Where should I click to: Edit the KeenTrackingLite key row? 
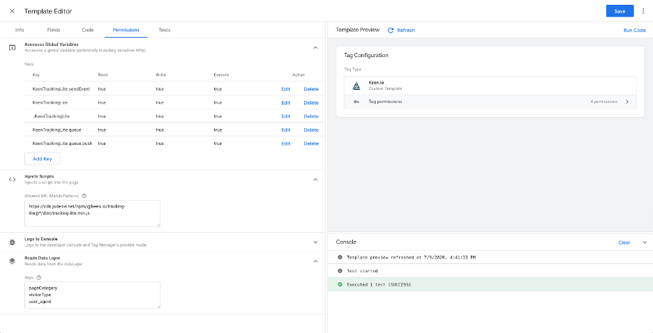coord(286,102)
